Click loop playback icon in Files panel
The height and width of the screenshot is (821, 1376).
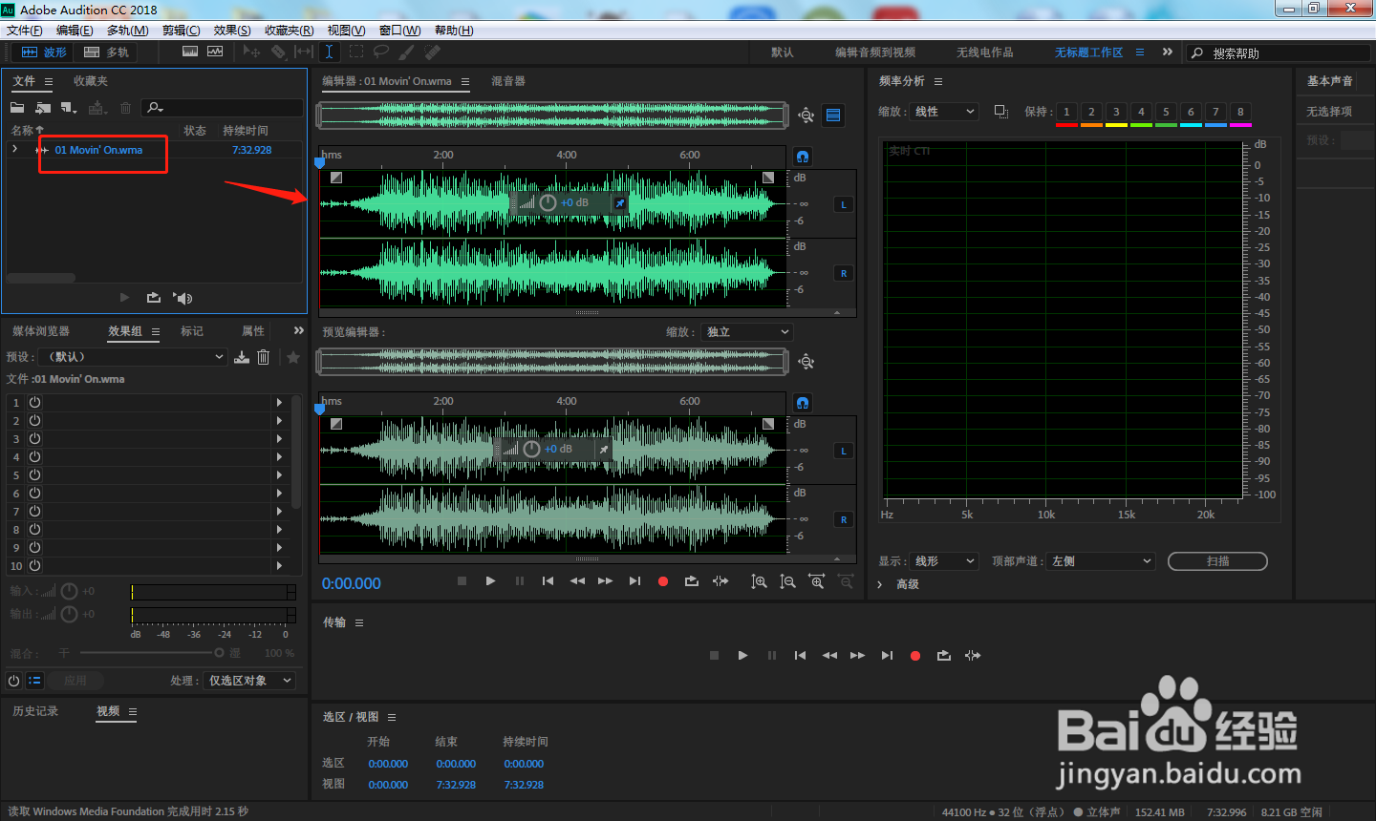coord(153,298)
